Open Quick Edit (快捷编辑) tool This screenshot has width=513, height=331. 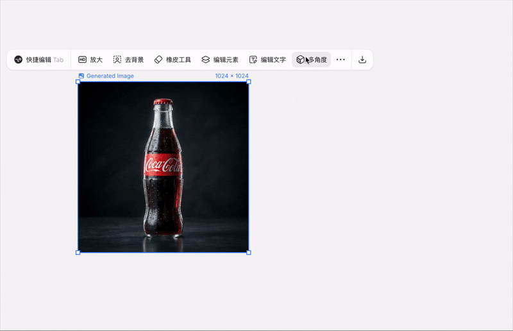point(38,60)
